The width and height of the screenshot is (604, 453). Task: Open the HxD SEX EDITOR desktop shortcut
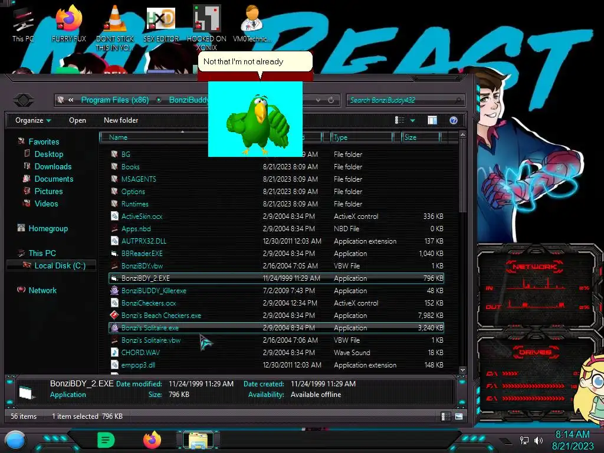161,25
